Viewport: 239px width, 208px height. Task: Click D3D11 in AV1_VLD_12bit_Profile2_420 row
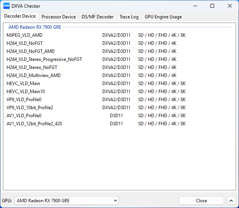pyautogui.click(x=116, y=124)
